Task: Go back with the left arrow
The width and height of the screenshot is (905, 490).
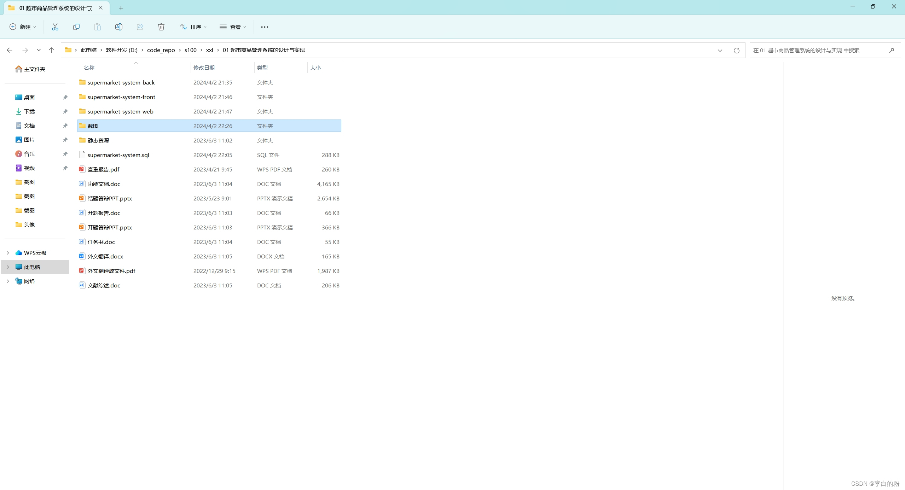Action: 10,50
